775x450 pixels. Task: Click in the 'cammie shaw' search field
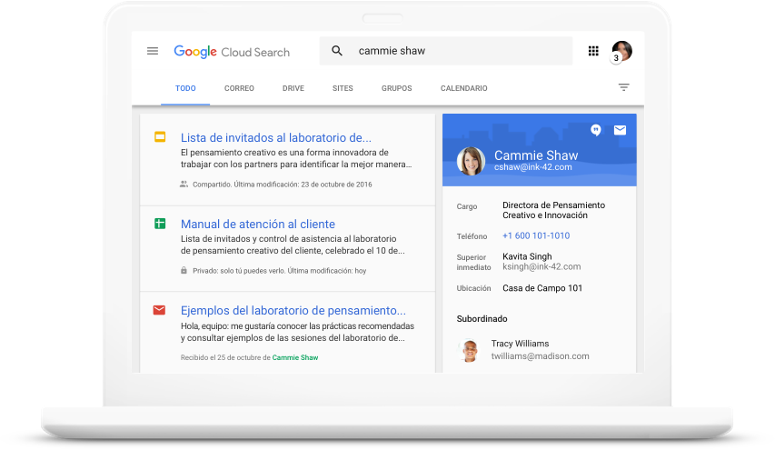454,51
